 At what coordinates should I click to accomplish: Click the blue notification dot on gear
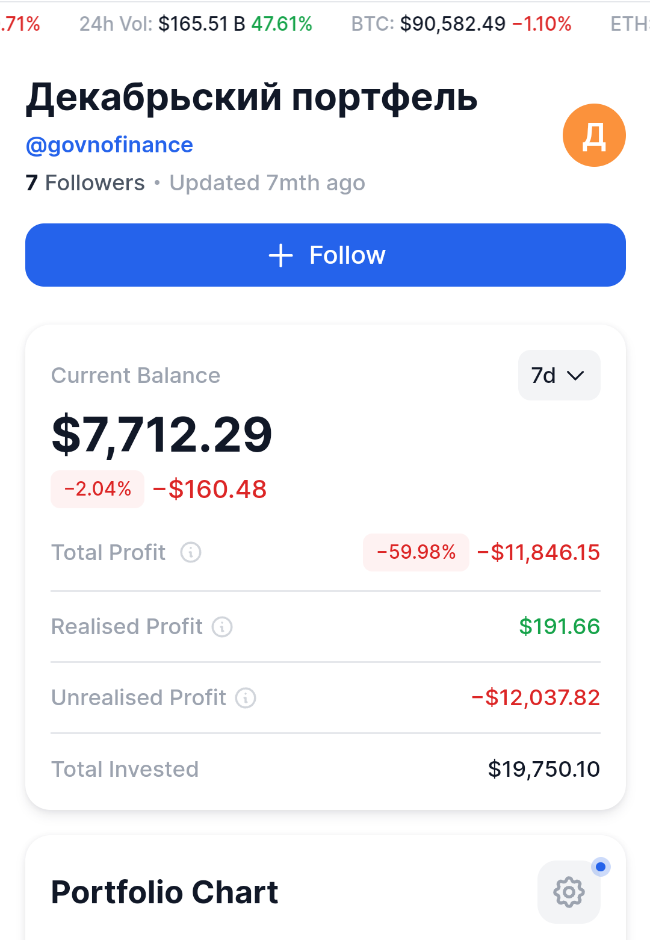pyautogui.click(x=601, y=867)
